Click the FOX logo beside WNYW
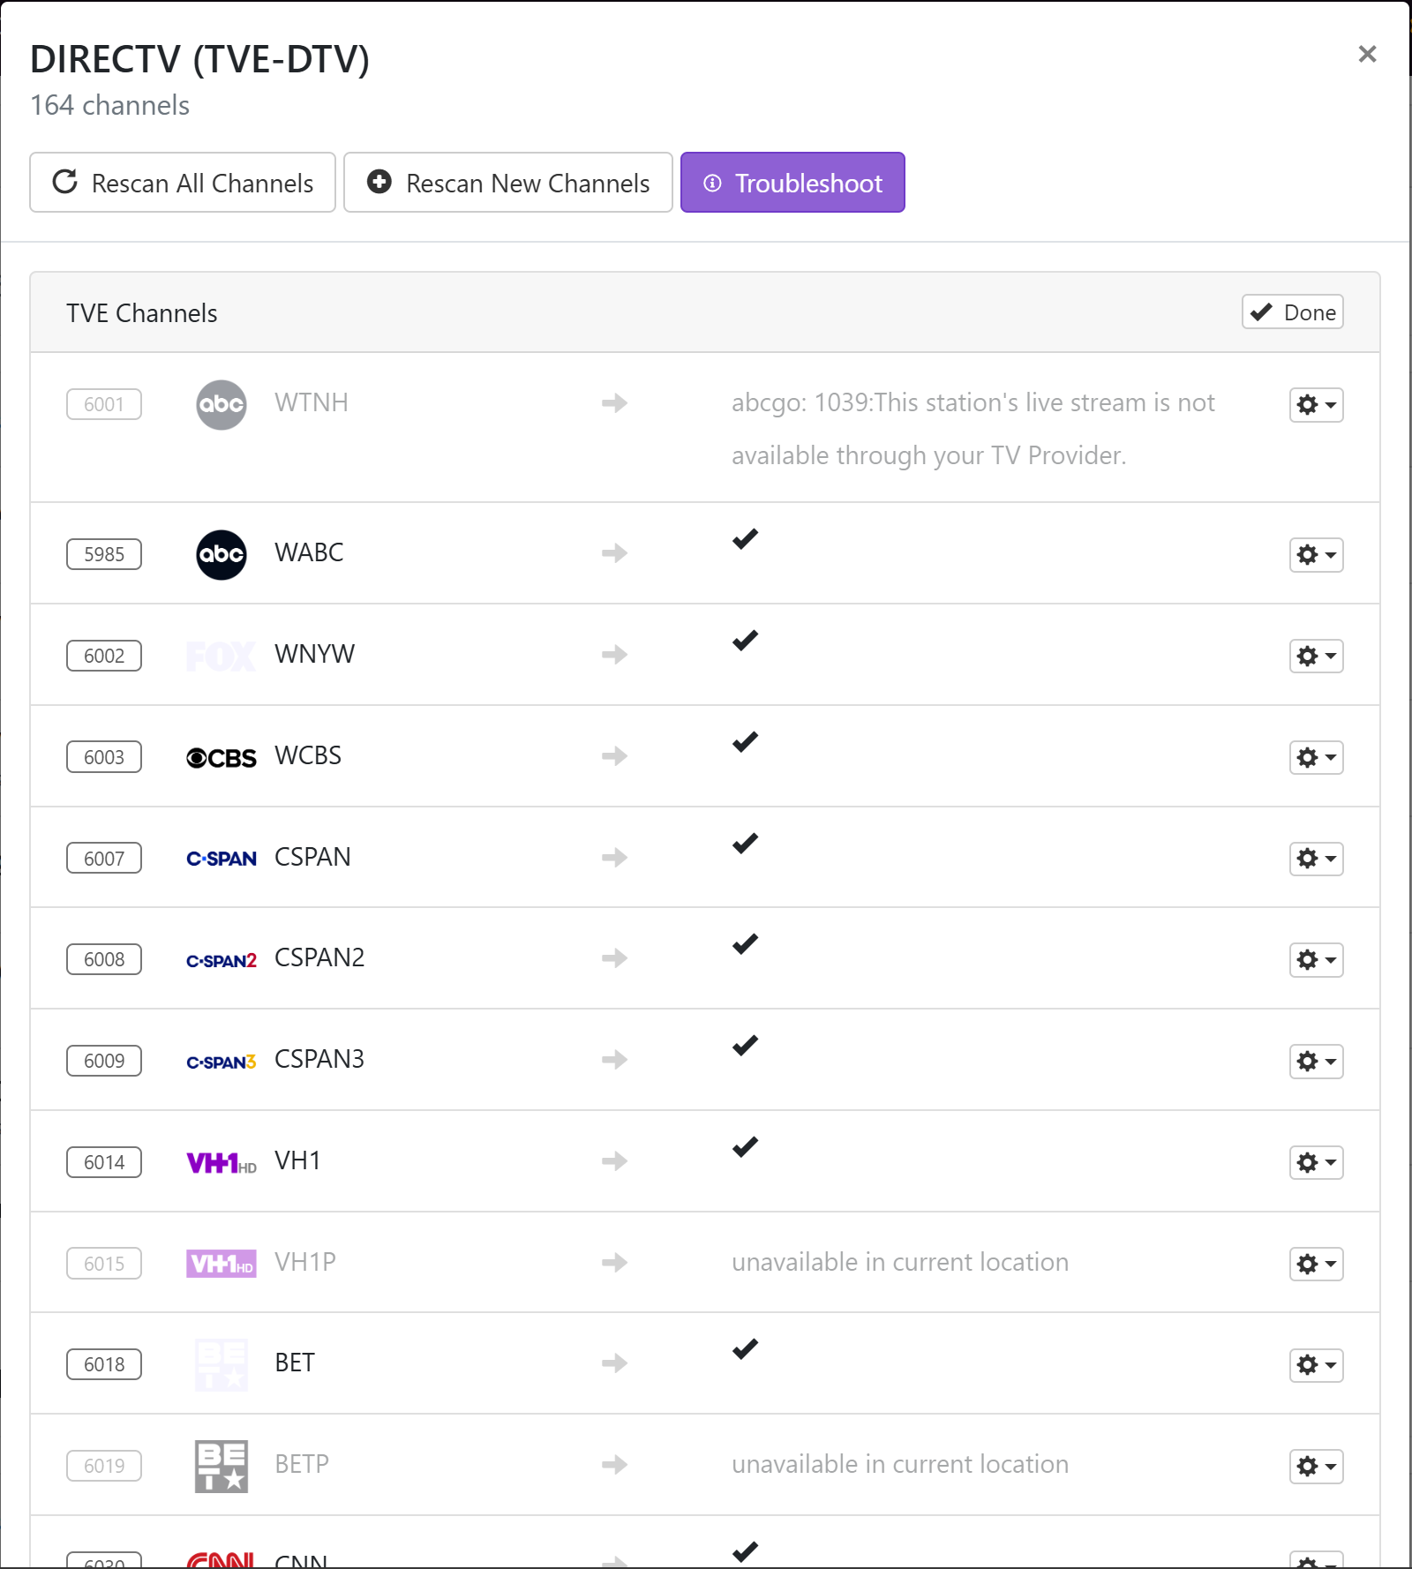Screen dimensions: 1412x1569 click(x=221, y=656)
